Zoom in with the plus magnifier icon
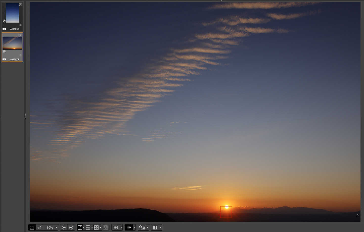Viewport: 364px width, 232px height. pos(71,227)
